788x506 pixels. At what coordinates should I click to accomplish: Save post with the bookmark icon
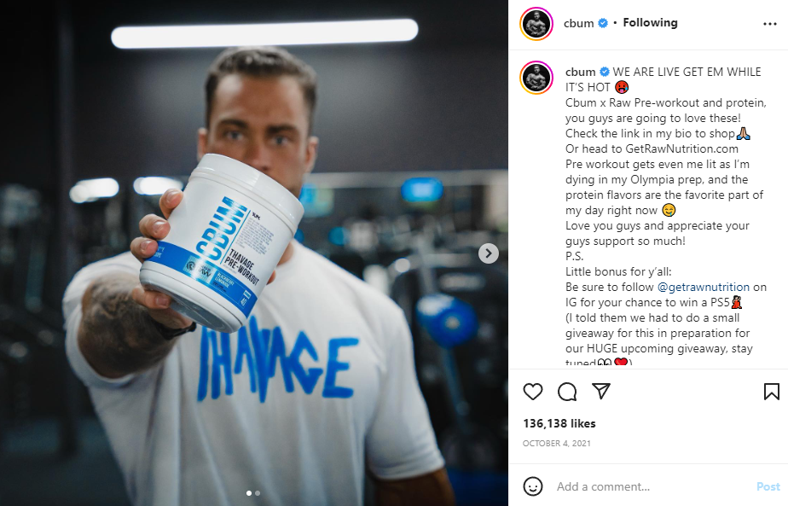772,392
